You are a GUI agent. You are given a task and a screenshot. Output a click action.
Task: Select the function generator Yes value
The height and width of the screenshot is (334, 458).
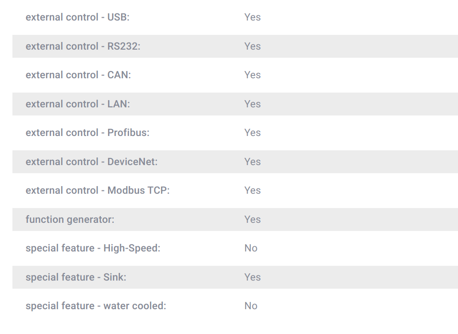point(252,219)
